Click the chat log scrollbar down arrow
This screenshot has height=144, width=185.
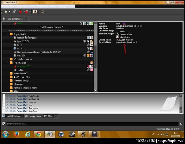pos(181,111)
